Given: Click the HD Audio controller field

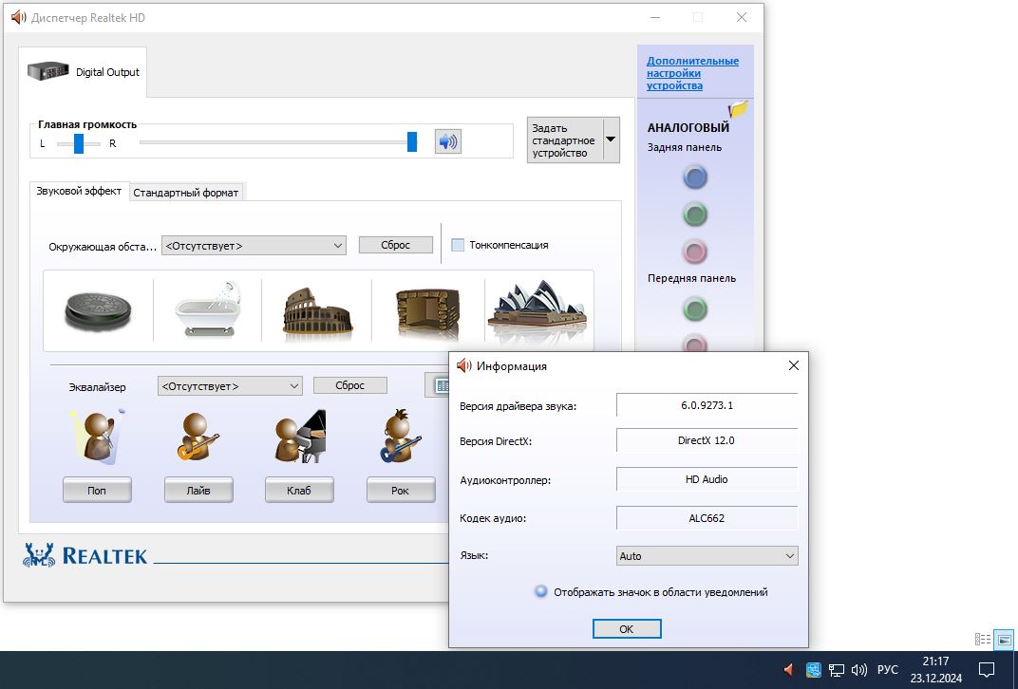Looking at the screenshot, I should coord(707,479).
